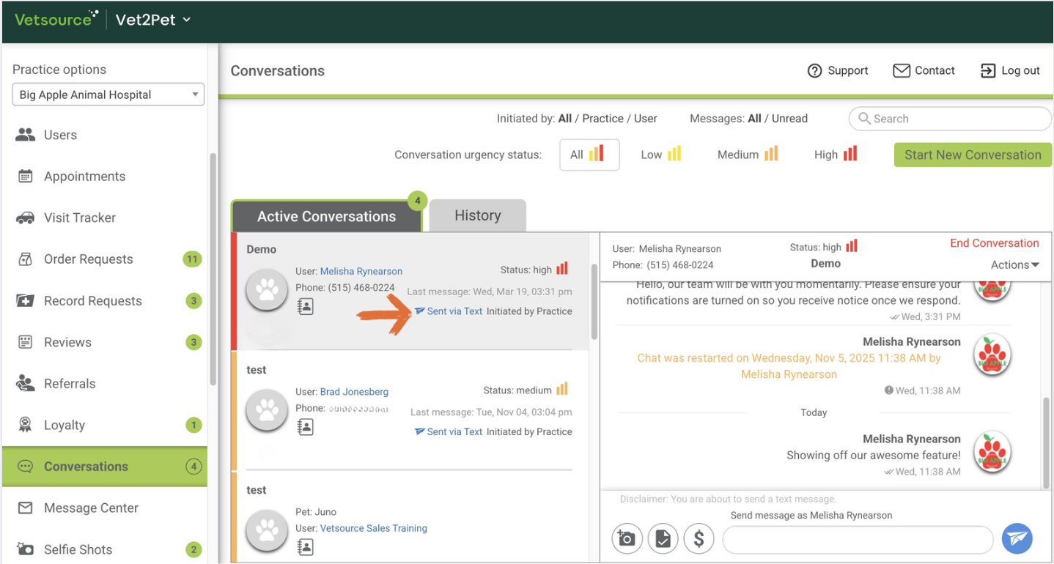Screen dimensions: 1054x564
Task: Send the message with paper plane button
Action: click(1017, 538)
